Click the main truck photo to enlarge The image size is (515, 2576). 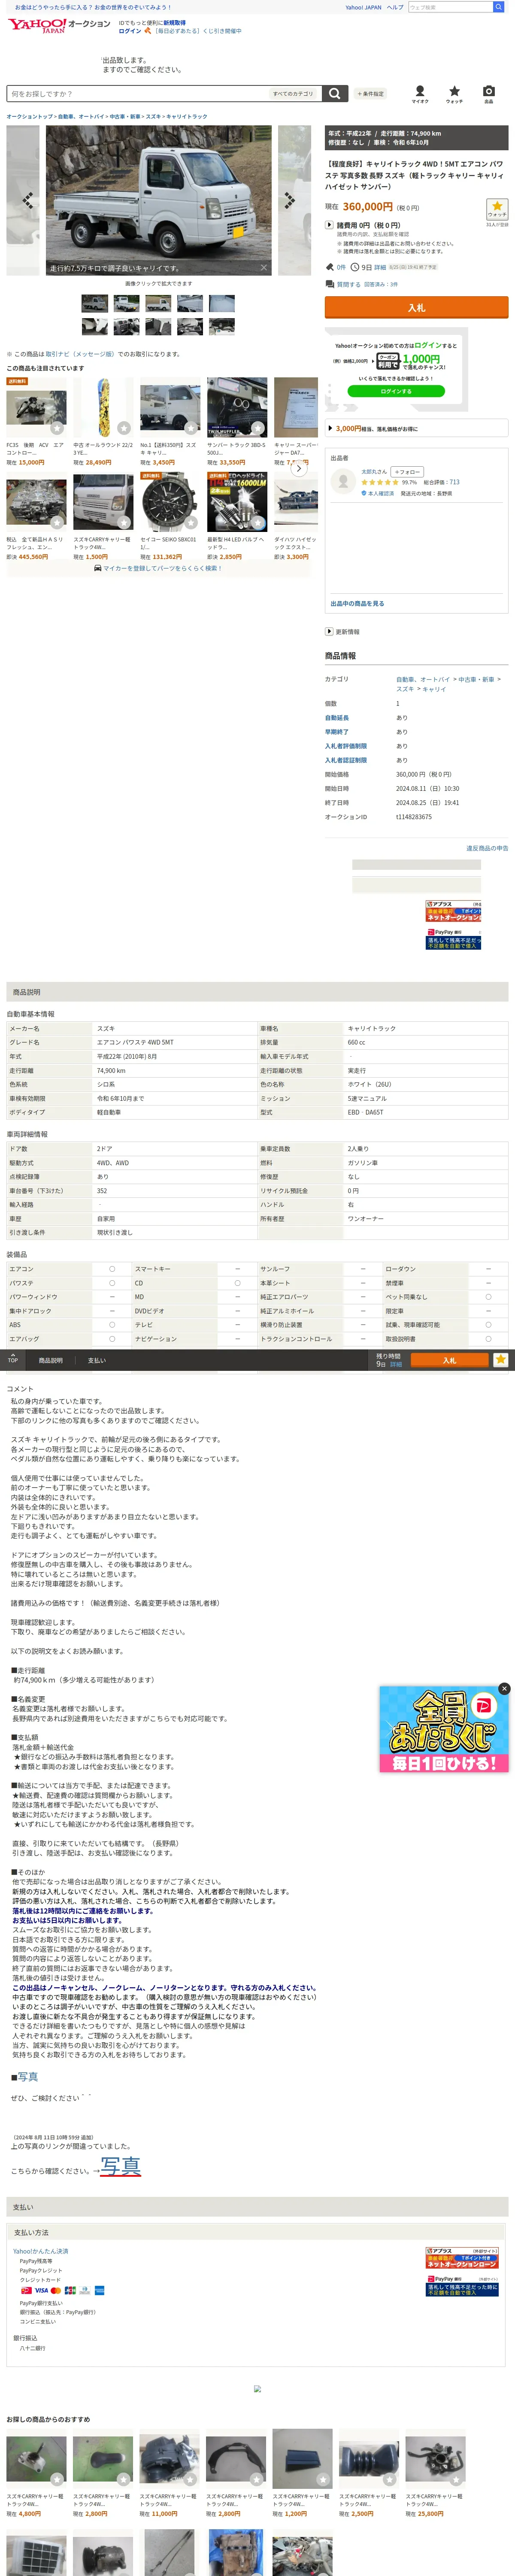click(158, 199)
